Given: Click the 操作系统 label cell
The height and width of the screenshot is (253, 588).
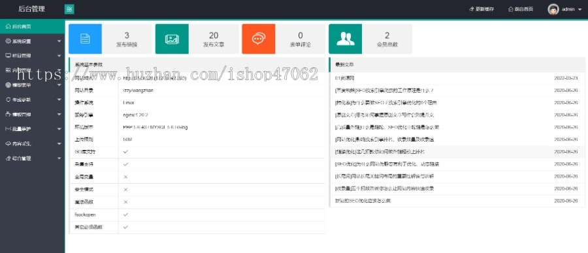Looking at the screenshot, I should pos(93,102).
